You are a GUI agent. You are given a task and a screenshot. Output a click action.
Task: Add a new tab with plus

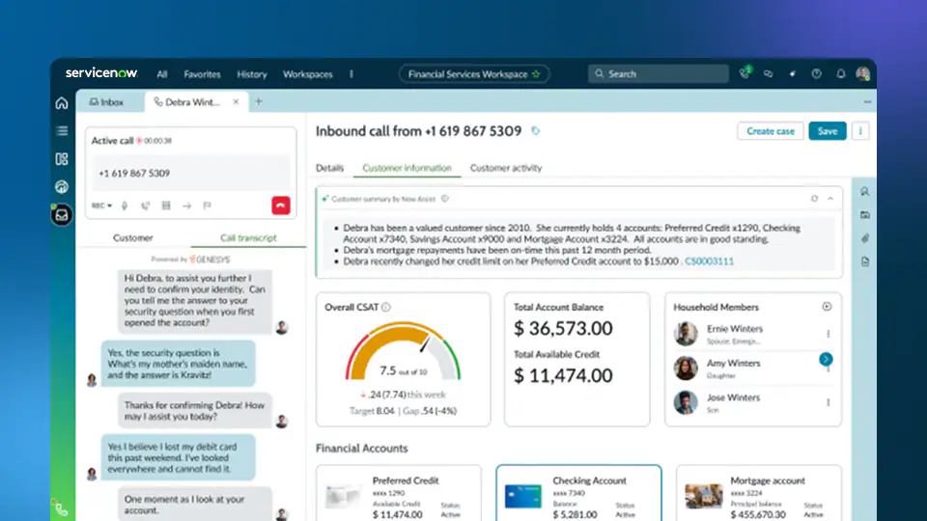pos(259,101)
